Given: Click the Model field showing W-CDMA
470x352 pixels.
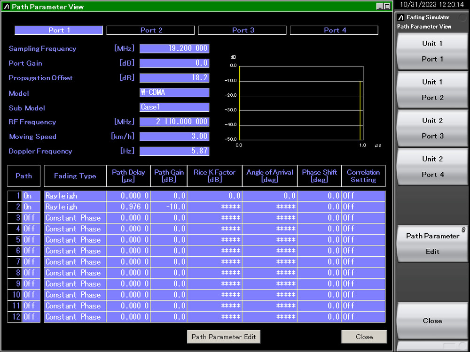Looking at the screenshot, I should (174, 92).
